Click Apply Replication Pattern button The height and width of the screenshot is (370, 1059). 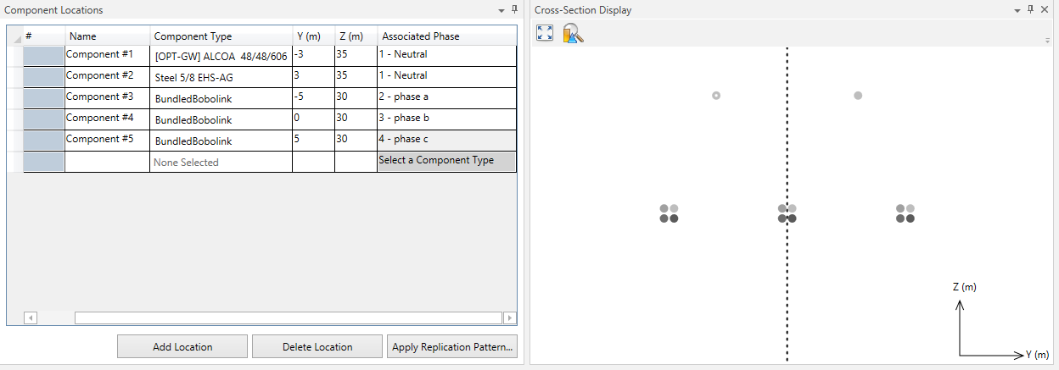[452, 346]
